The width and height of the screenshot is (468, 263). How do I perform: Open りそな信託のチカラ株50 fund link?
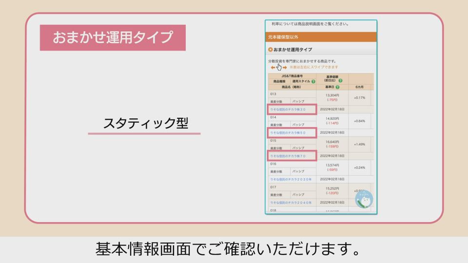coord(288,132)
